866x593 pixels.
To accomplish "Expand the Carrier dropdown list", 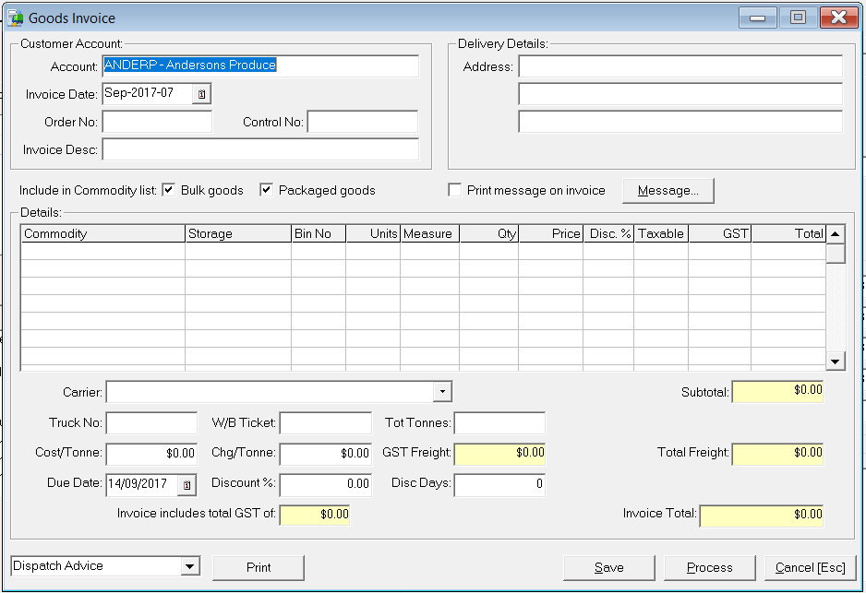I will pyautogui.click(x=442, y=392).
